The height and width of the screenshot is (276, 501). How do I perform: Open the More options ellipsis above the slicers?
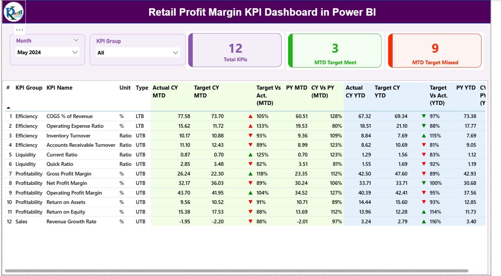(19, 29)
